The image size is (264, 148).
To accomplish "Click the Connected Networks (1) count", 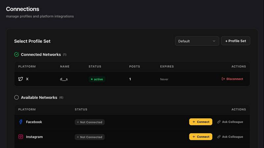I will coord(65,55).
